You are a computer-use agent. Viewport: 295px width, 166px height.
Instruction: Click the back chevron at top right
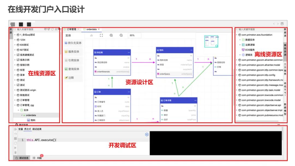[274, 24]
